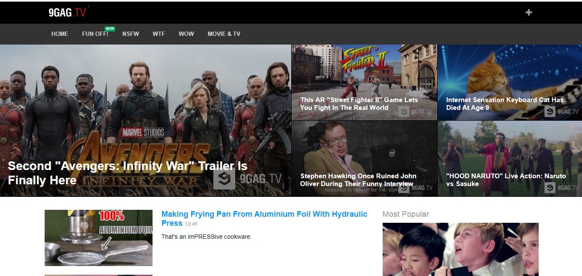Click the 9GAG.TV logo in the header
The image size is (582, 276).
[x=68, y=13]
